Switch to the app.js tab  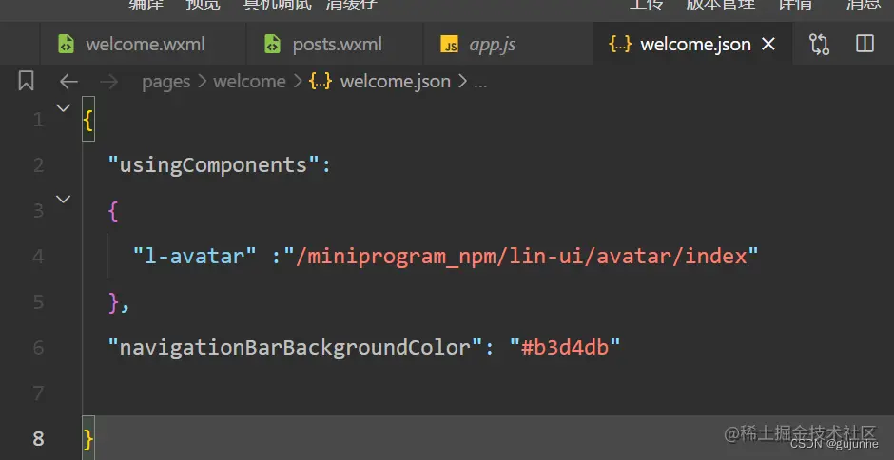pos(509,44)
